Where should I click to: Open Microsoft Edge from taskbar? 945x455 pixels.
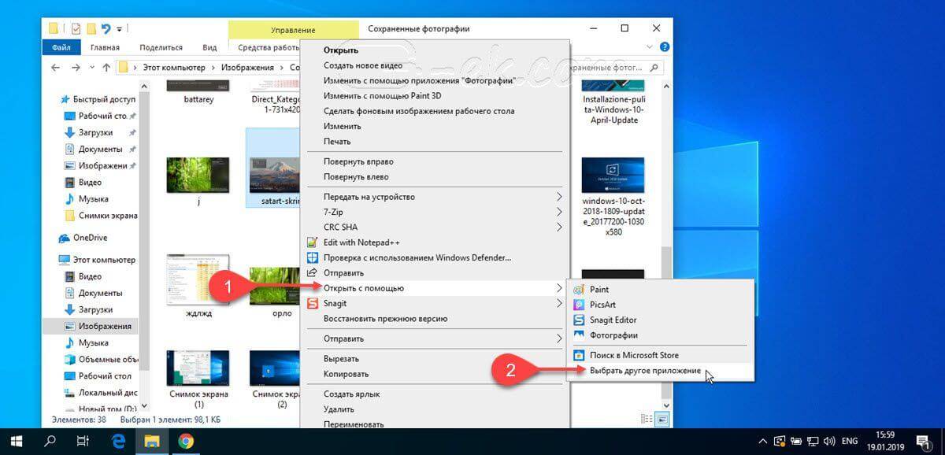pyautogui.click(x=118, y=440)
